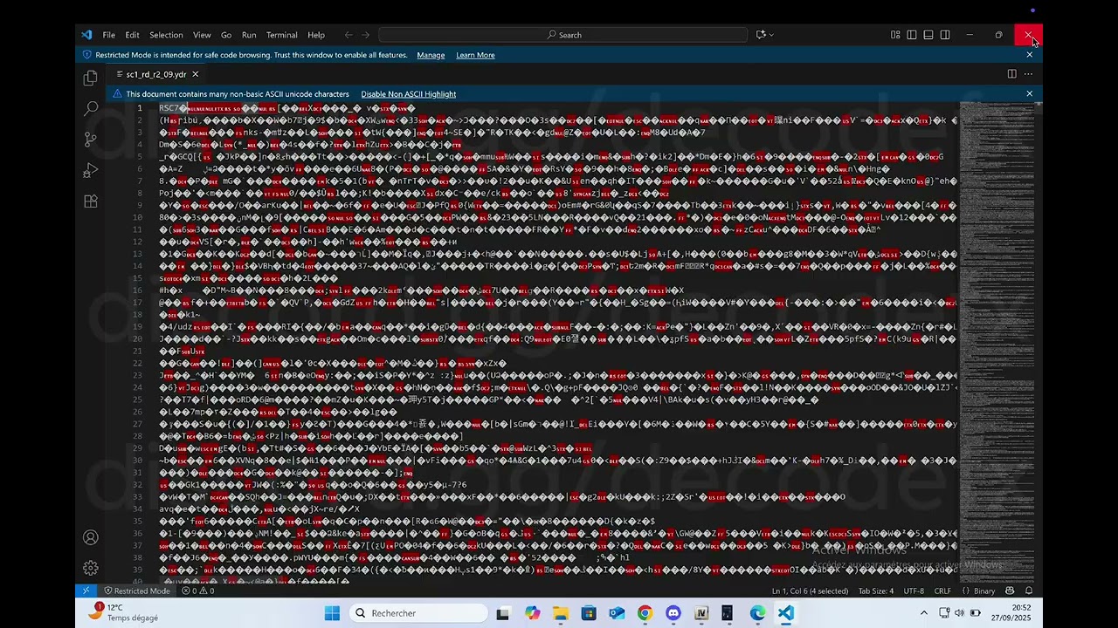Click the Rechercher taskbar search box
Screen dimensions: 1118x628
(420, 613)
